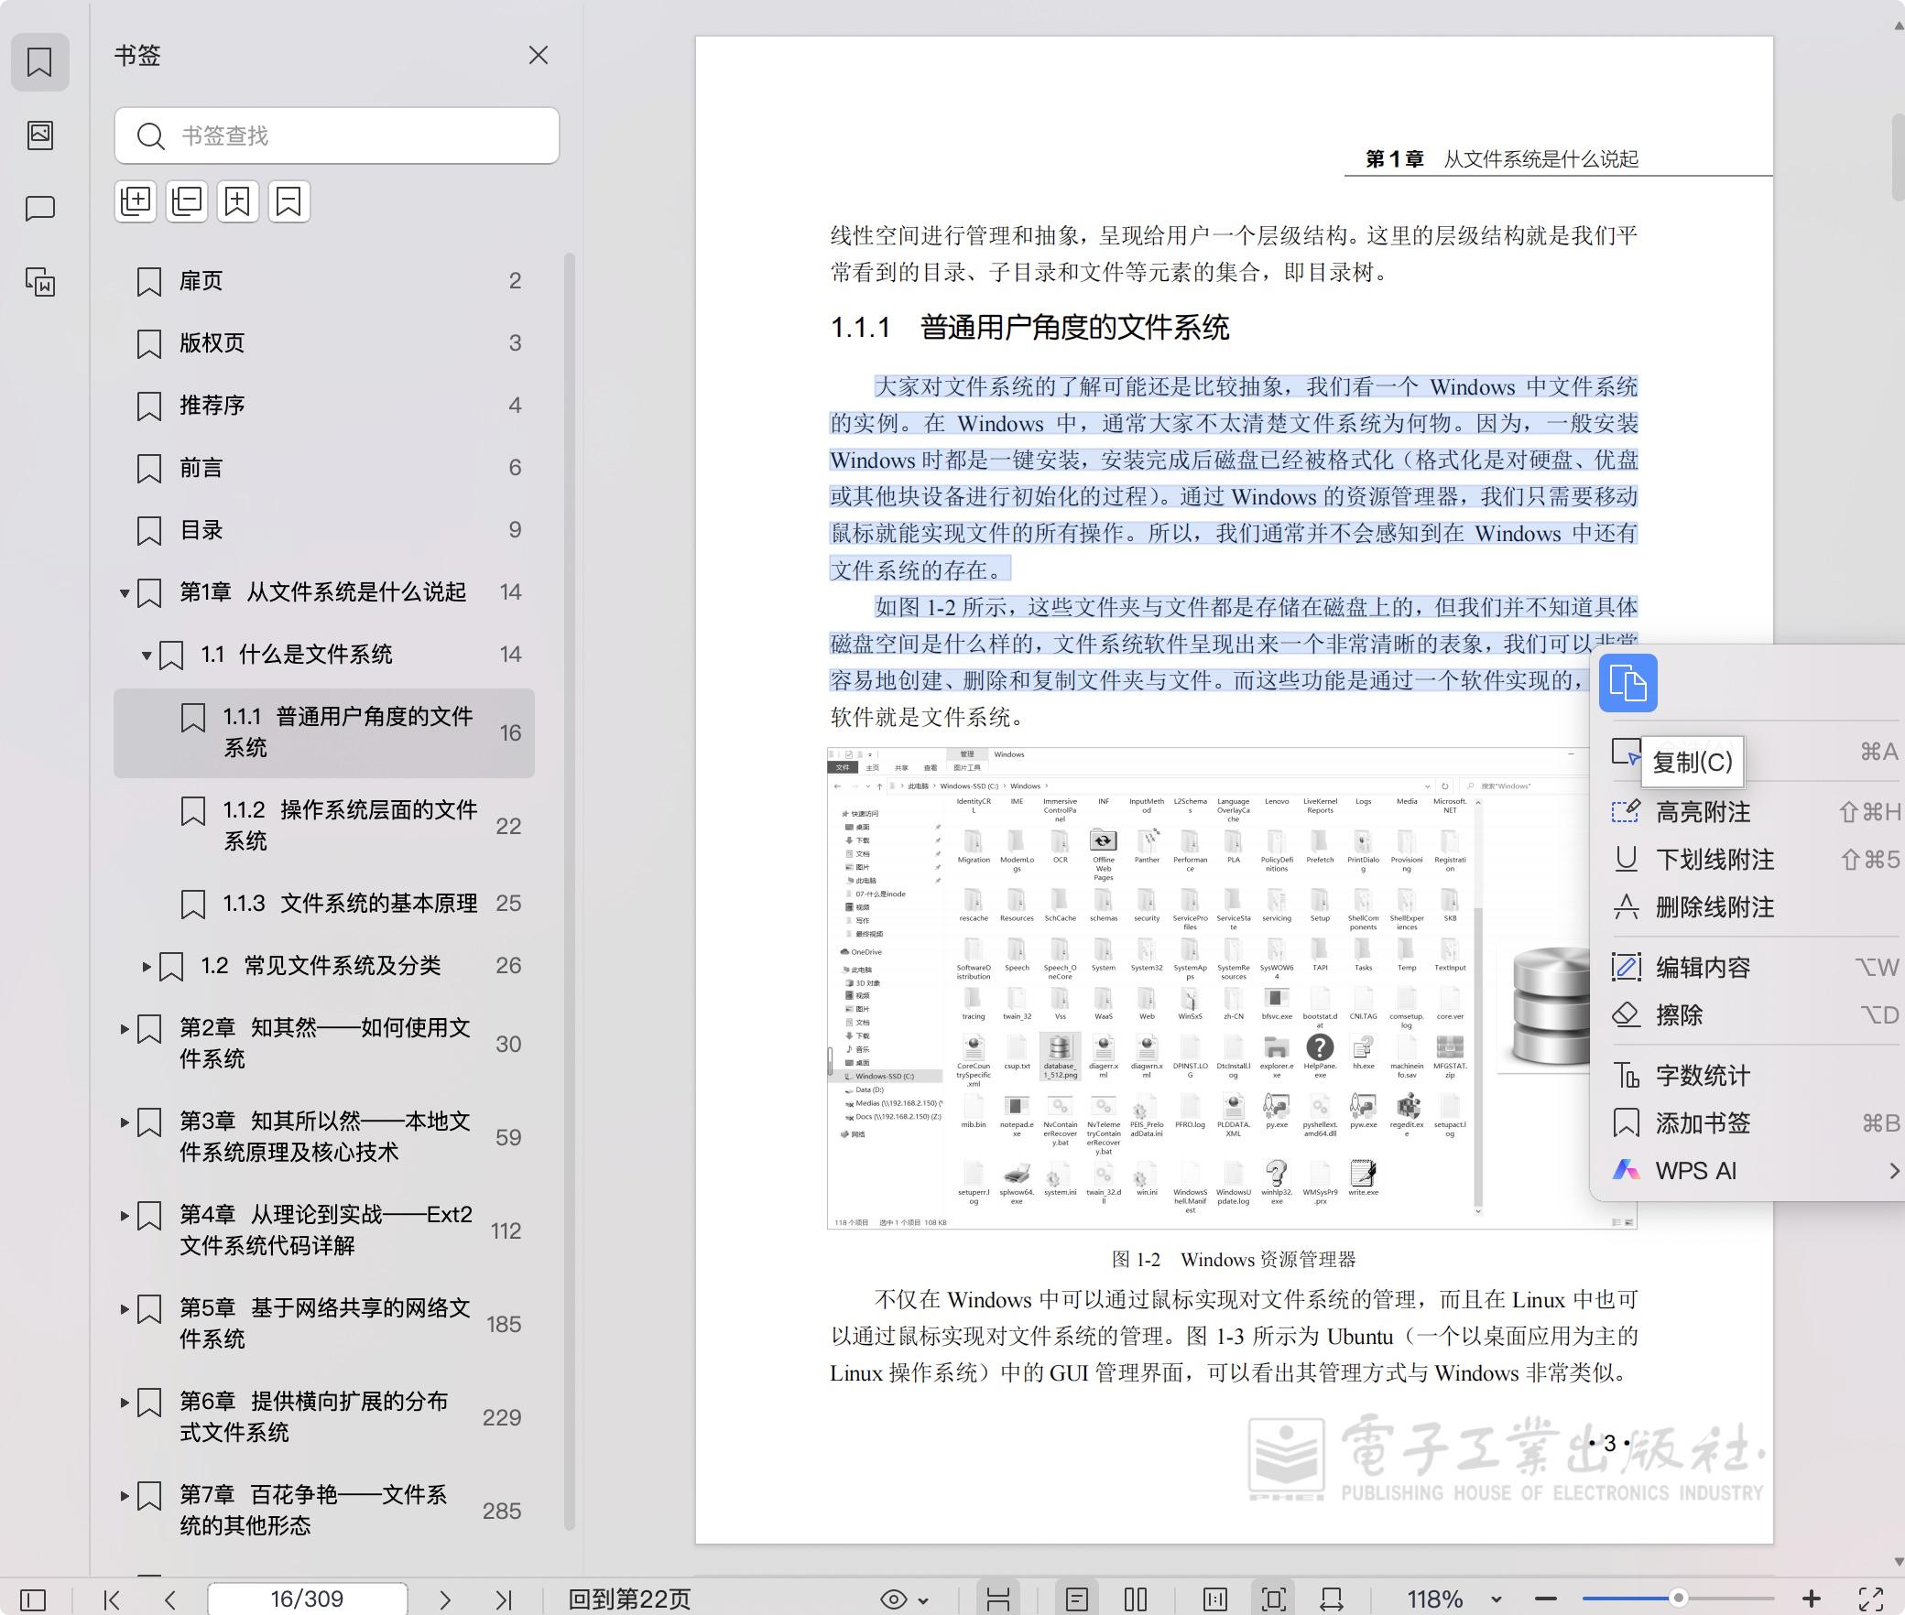The image size is (1905, 1615).
Task: Click the expand all bookmarks icon
Action: pos(136,201)
